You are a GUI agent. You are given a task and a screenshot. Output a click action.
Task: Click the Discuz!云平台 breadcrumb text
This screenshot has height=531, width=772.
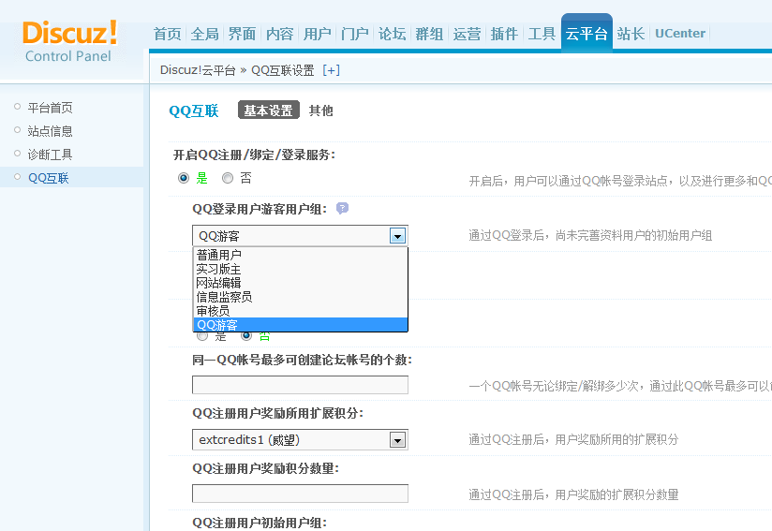click(x=198, y=70)
